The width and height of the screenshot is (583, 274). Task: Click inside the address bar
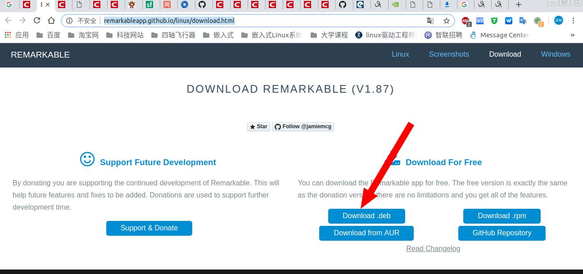coord(225,20)
